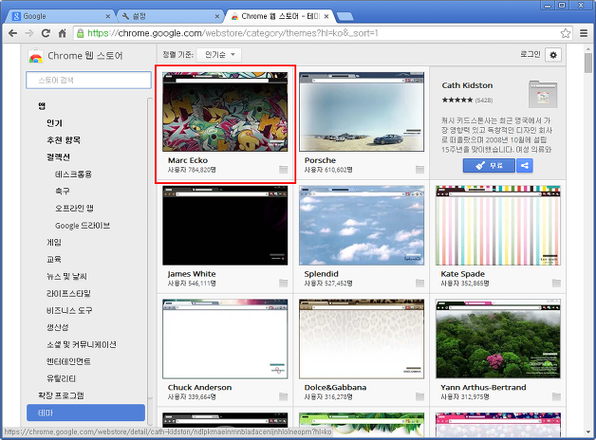Viewport: 596px width, 440px height.
Task: Click the 로그인 link
Action: (531, 55)
